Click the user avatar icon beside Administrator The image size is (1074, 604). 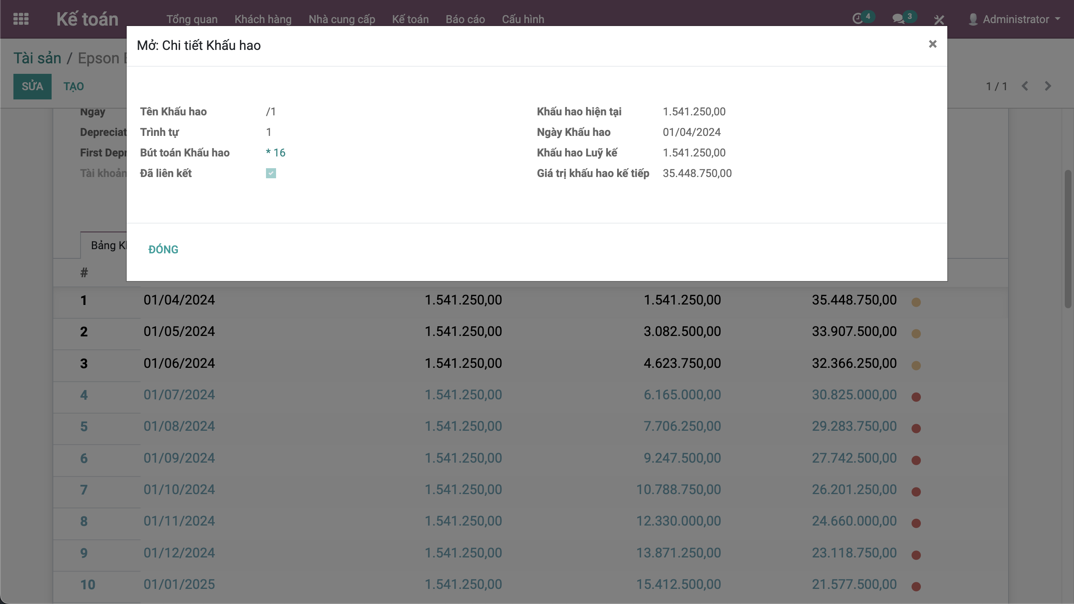tap(973, 19)
